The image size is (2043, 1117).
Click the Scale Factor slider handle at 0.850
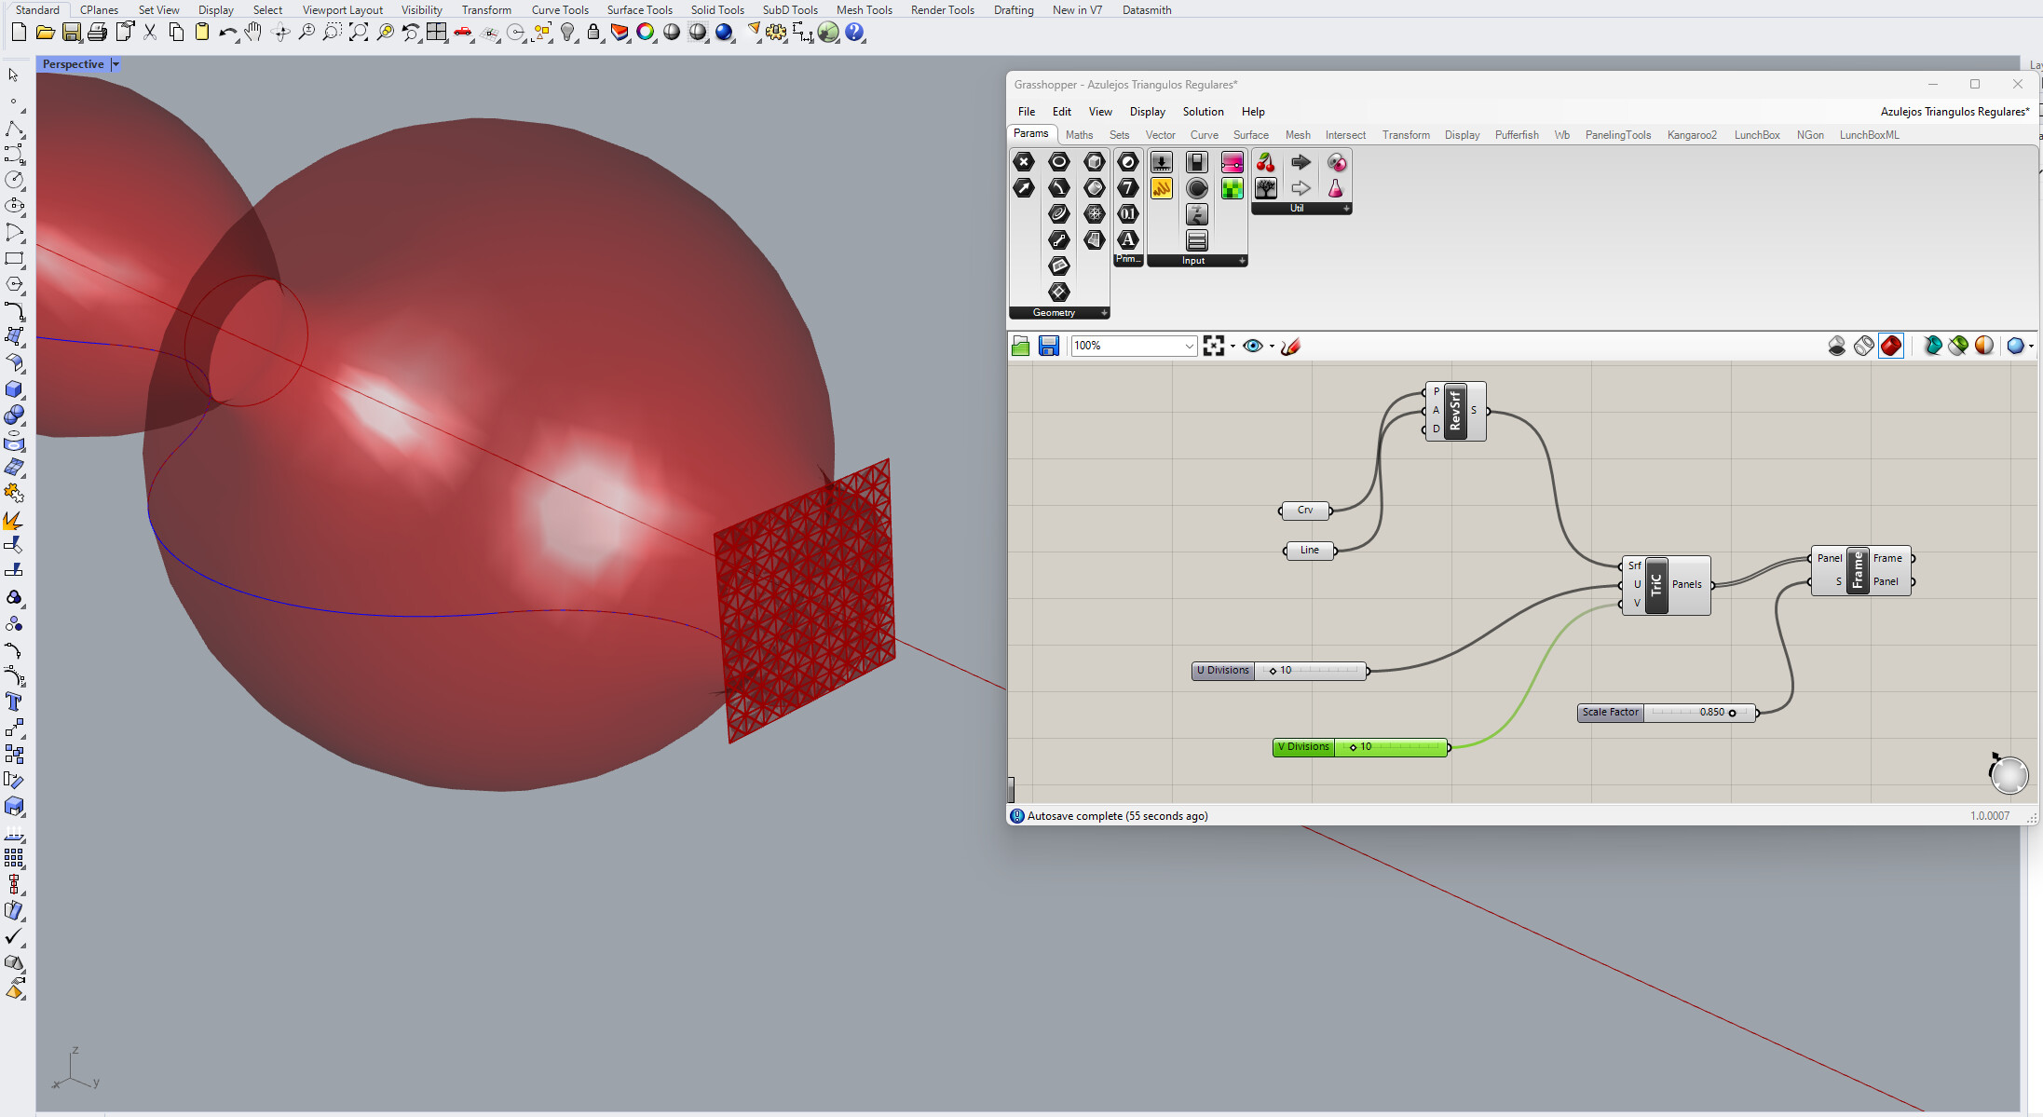pyautogui.click(x=1733, y=713)
